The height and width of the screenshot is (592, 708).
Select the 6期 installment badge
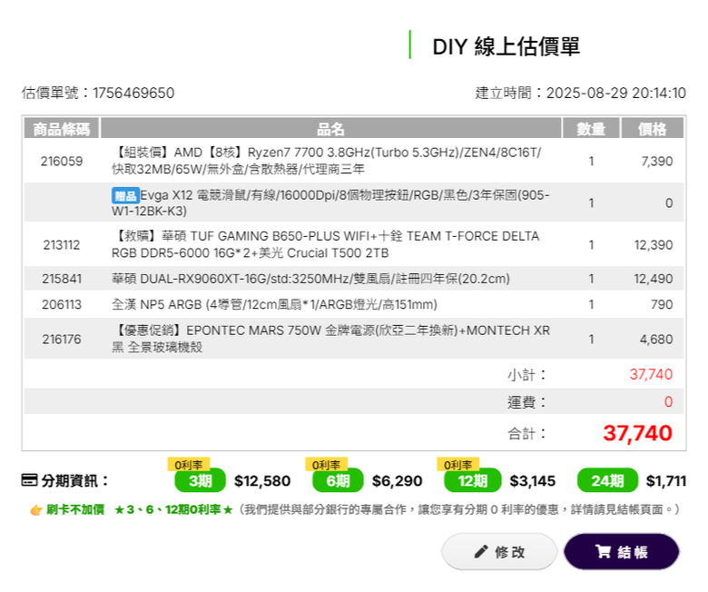[x=338, y=480]
